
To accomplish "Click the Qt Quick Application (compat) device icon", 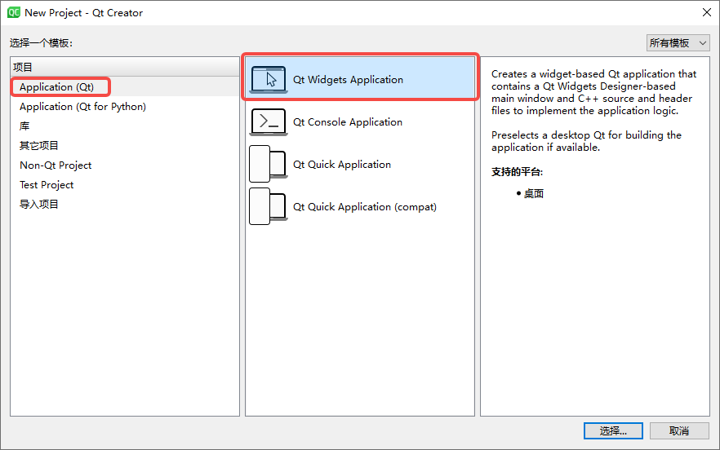I will click(x=269, y=206).
